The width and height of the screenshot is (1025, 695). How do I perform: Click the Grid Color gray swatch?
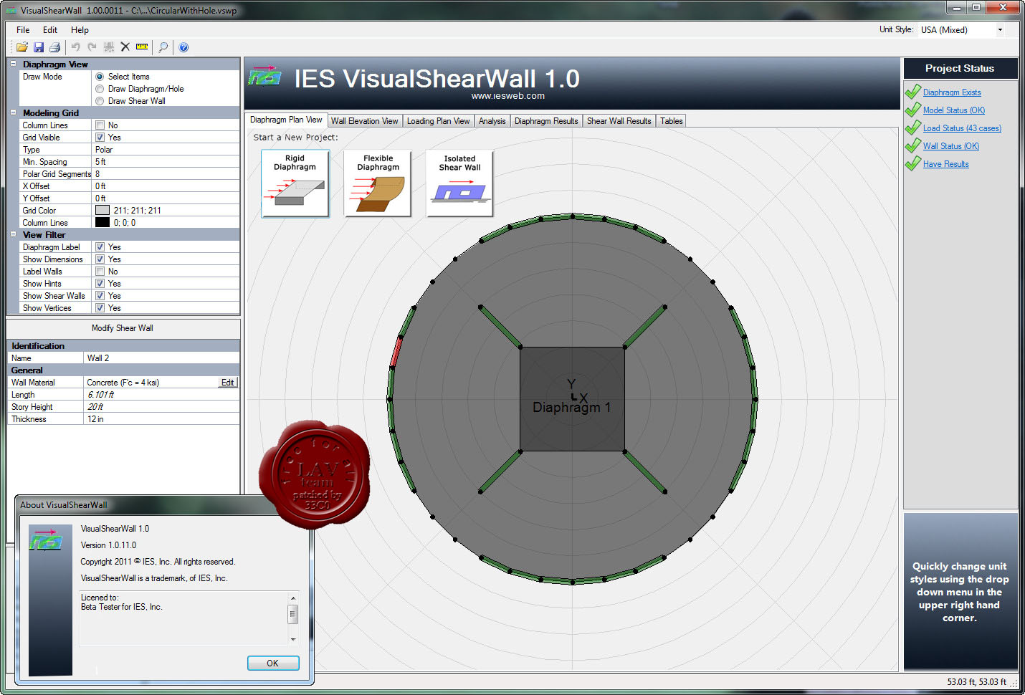tap(102, 211)
